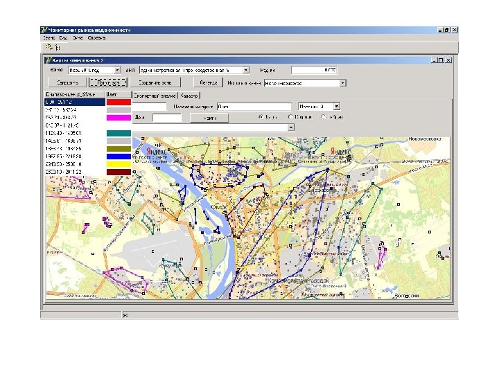Expand the ВРИ land-use type dropdown
Image resolution: width=499 pixels, height=374 pixels.
(245, 70)
